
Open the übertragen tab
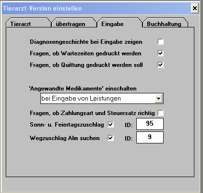[74, 24]
